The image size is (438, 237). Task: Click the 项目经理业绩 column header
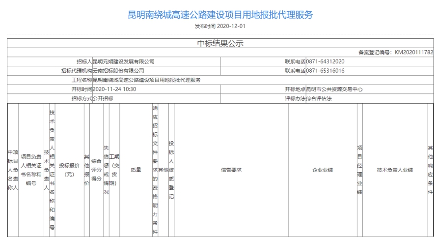pos(359,170)
